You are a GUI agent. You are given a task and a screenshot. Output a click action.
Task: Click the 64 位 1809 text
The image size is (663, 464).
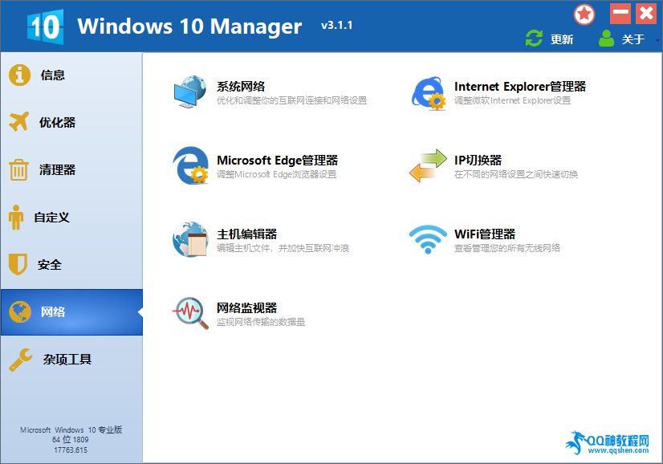pyautogui.click(x=70, y=440)
